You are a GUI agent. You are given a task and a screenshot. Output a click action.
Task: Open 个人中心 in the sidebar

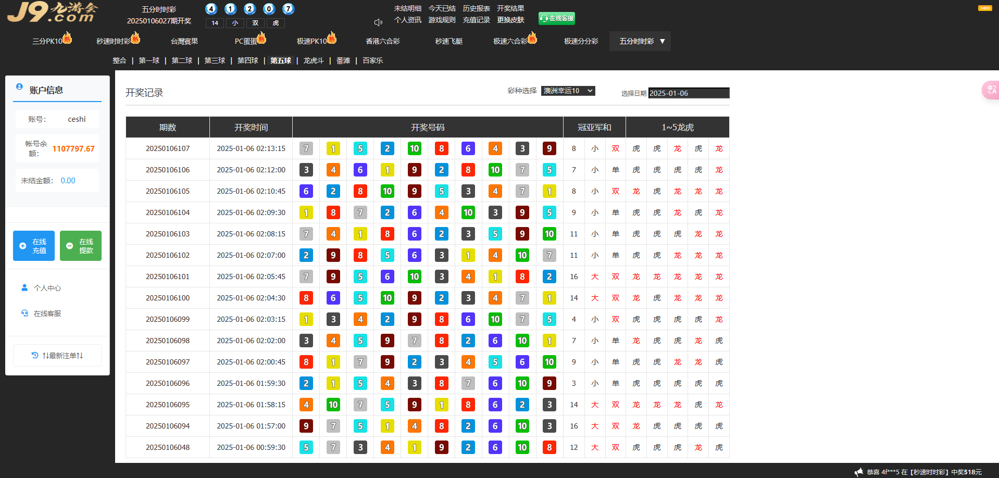pyautogui.click(x=47, y=288)
